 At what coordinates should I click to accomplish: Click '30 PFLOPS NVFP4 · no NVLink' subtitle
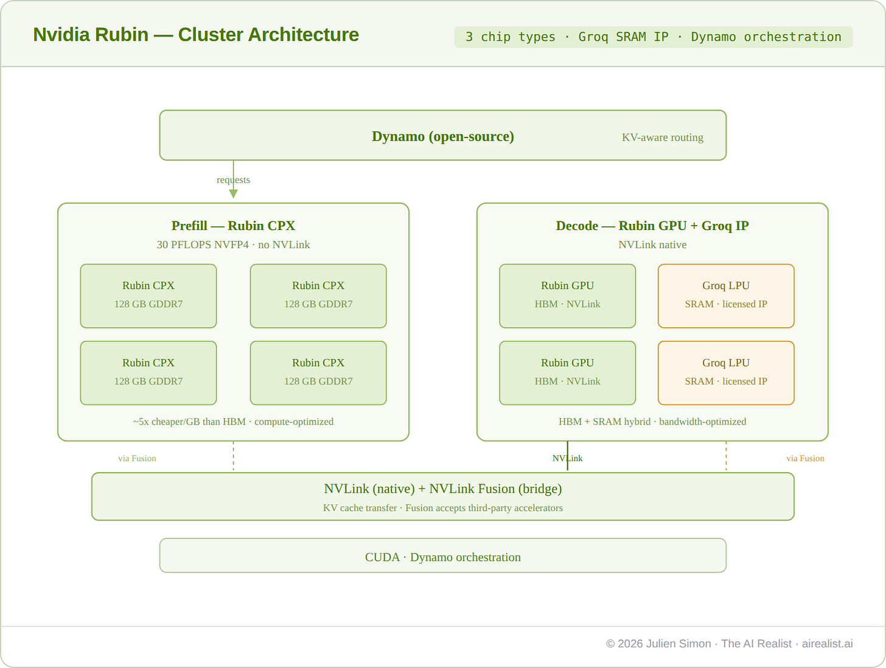click(x=233, y=245)
